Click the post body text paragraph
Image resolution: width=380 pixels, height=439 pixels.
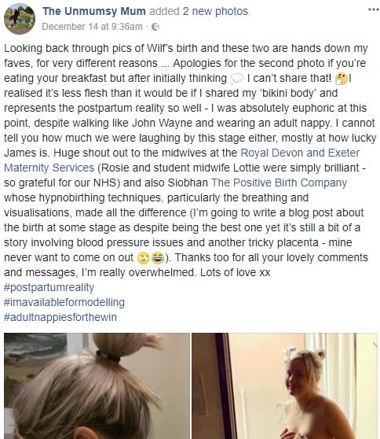190,160
